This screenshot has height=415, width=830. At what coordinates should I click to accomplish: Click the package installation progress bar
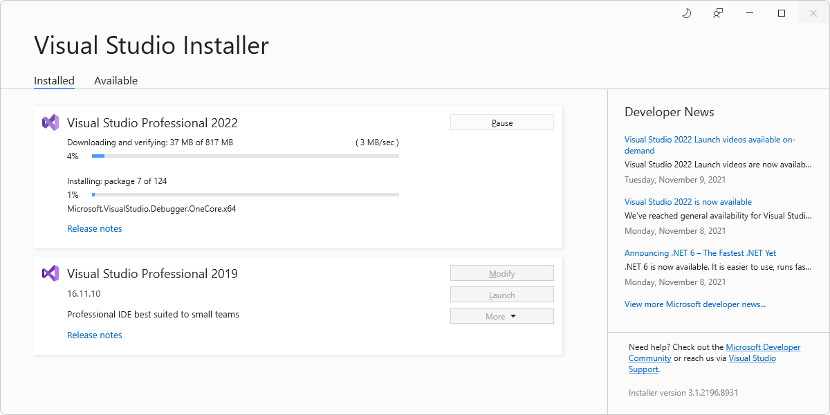click(245, 194)
